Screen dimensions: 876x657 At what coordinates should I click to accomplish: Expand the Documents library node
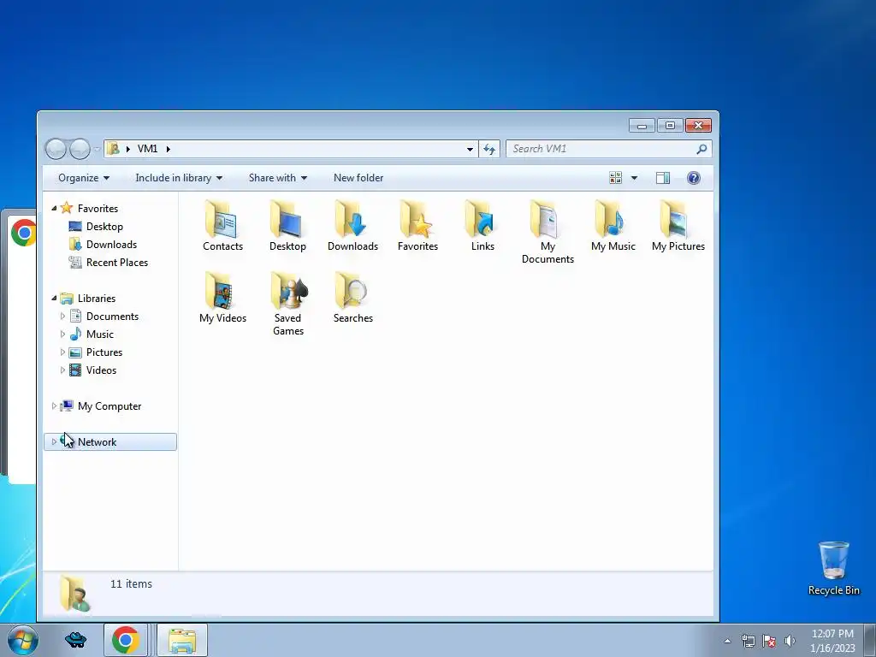[x=62, y=317]
